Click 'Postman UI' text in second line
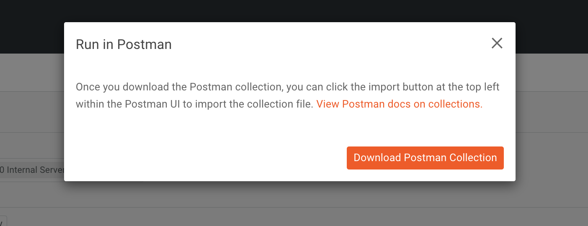This screenshot has height=226, width=588. (152, 104)
